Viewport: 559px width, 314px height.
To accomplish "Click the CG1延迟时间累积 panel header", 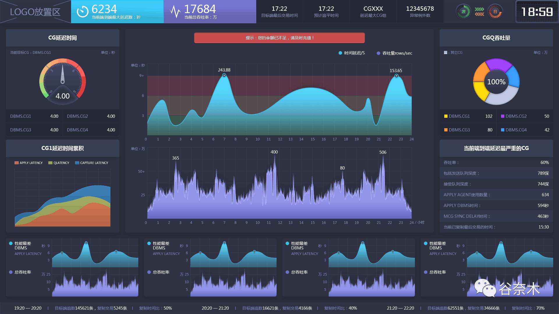I will [63, 148].
